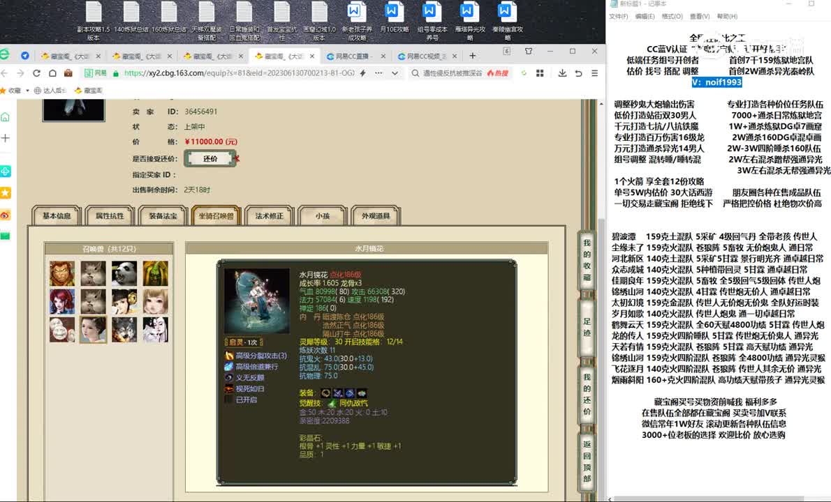Click the 高级倍道兼行 skill icon

coord(229,366)
